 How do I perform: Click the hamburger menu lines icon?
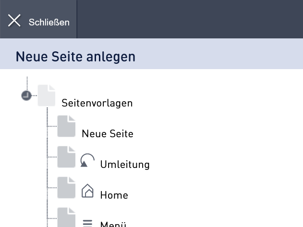point(87,223)
